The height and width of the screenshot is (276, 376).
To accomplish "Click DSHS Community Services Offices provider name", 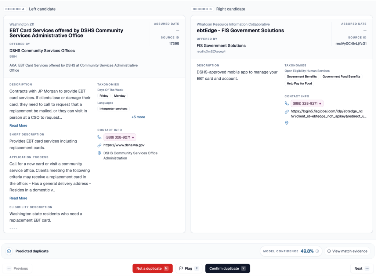I will coord(42,51).
